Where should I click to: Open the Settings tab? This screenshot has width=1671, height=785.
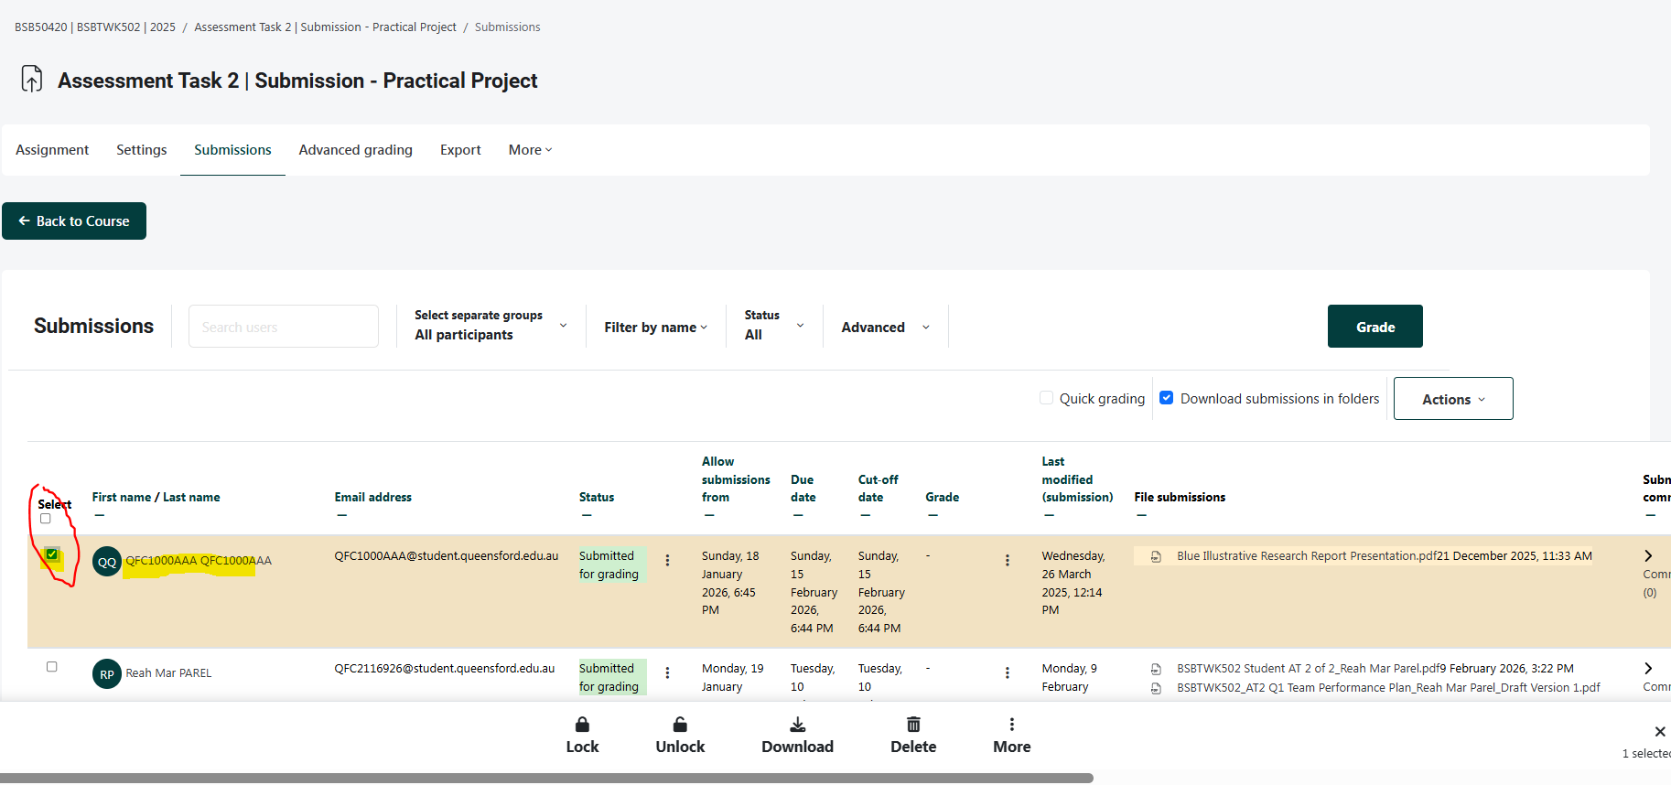(x=142, y=150)
